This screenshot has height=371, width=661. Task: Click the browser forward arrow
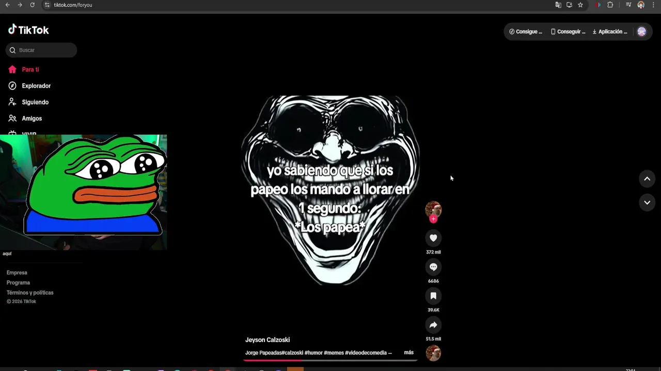click(20, 5)
